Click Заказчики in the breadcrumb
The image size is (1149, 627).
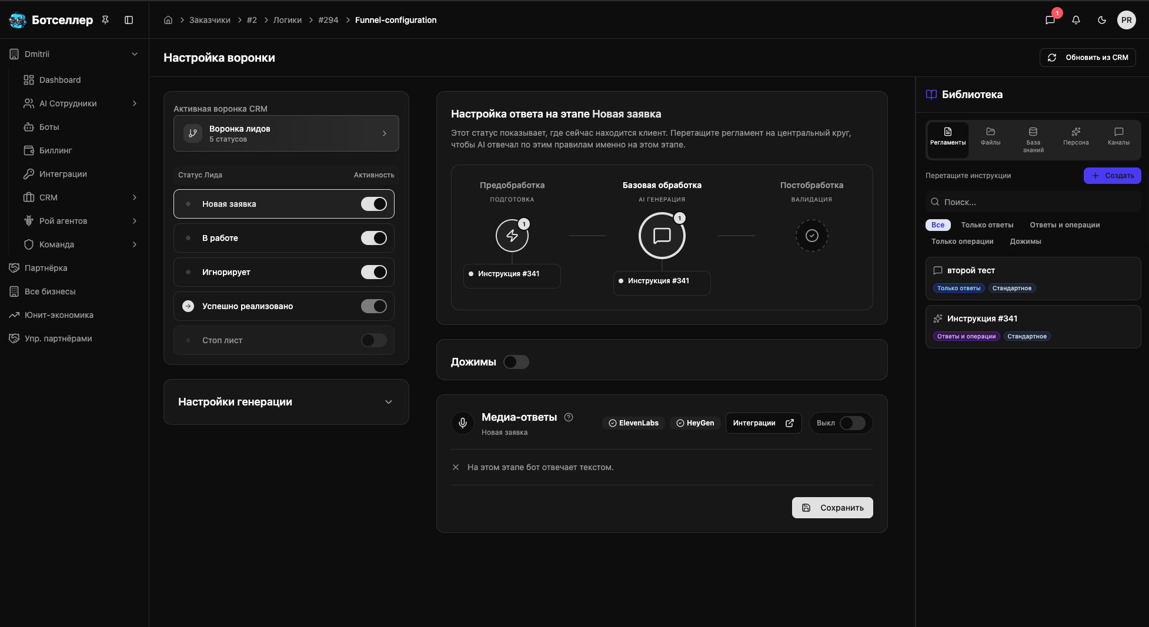click(x=210, y=20)
